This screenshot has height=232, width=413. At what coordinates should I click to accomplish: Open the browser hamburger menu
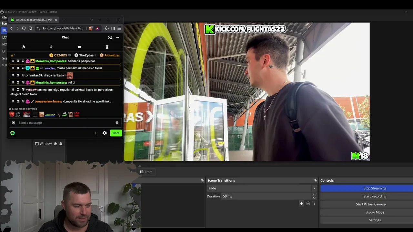[119, 28]
